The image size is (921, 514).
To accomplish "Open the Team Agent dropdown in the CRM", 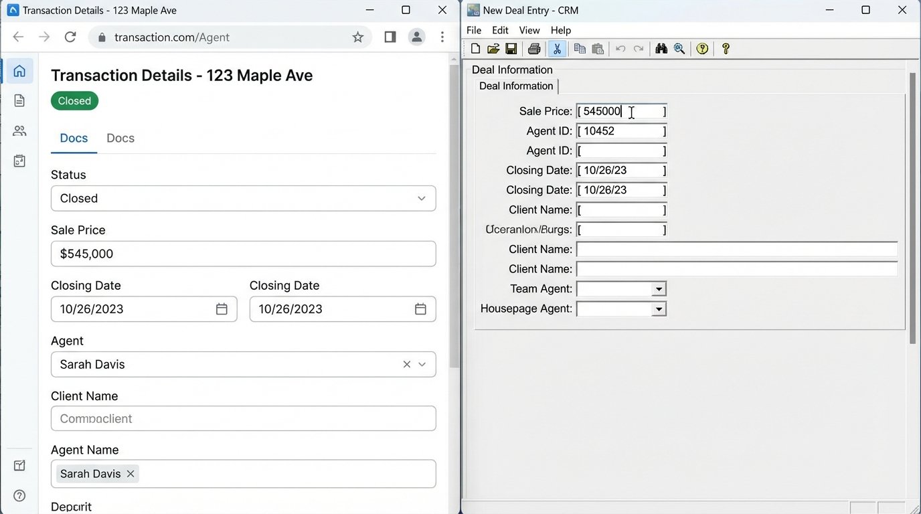I will pos(659,288).
